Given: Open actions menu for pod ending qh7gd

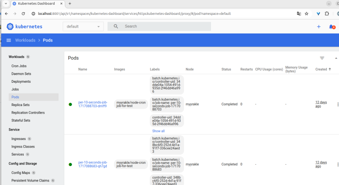Looking at the screenshot, I should 337,164.
